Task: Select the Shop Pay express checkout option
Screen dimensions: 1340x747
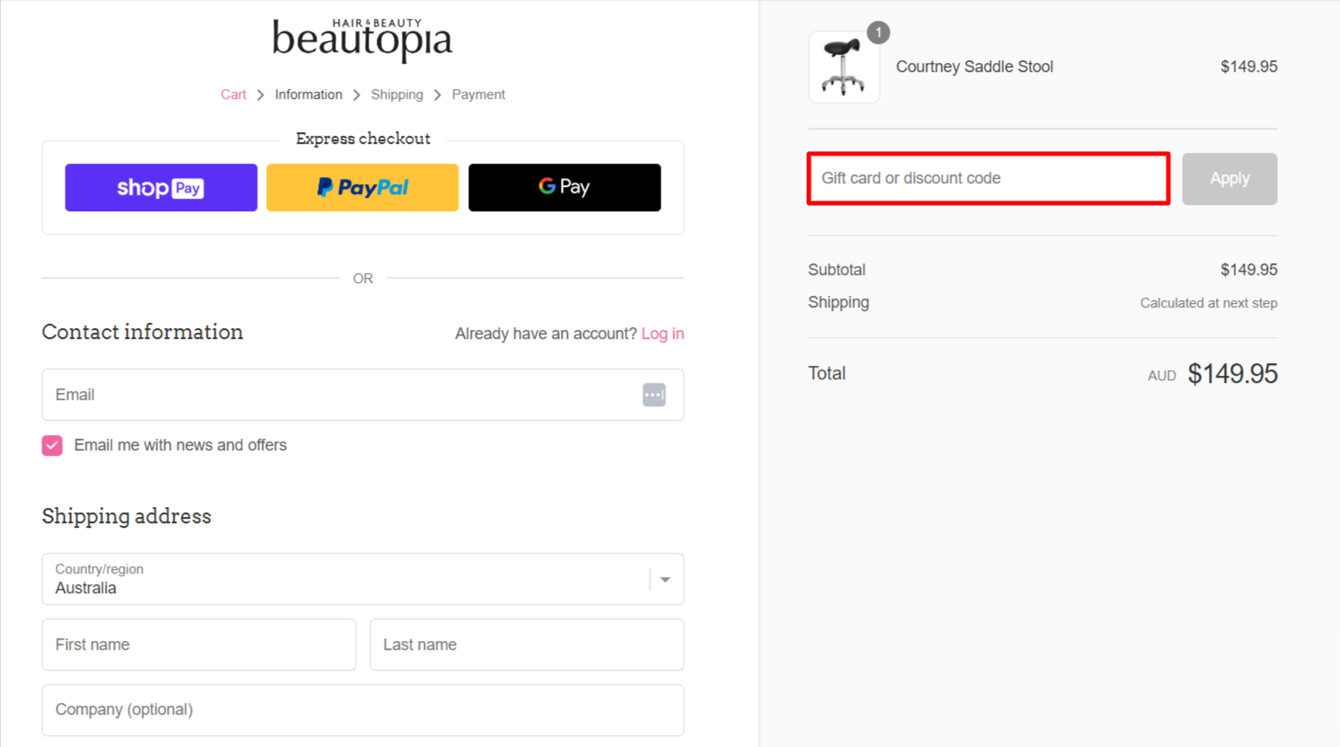Action: click(x=161, y=187)
